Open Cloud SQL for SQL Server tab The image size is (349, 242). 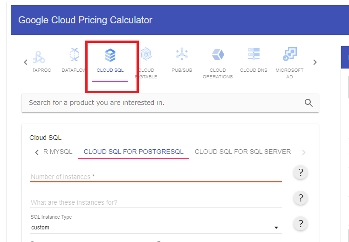[243, 152]
